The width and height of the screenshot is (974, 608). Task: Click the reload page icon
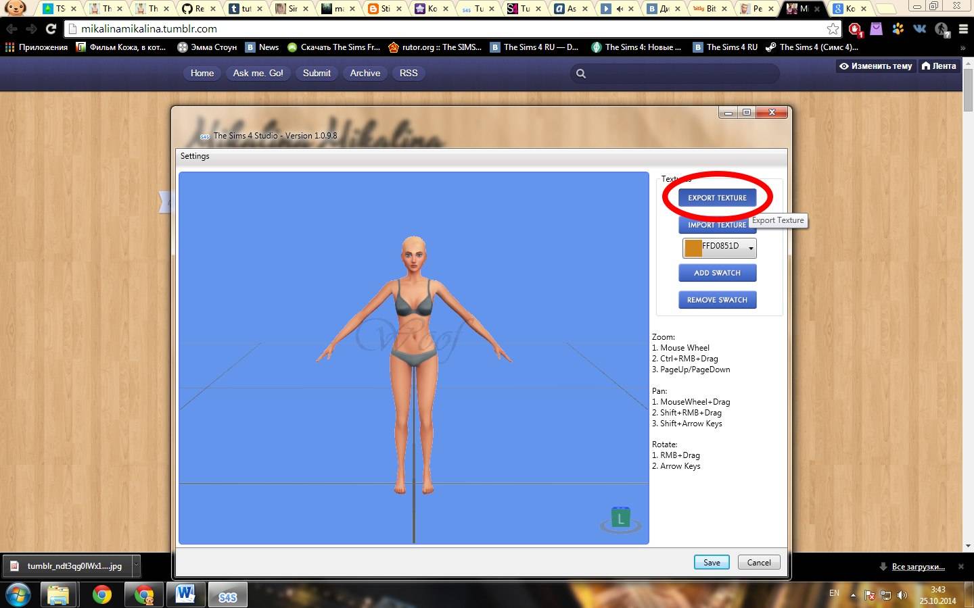51,29
